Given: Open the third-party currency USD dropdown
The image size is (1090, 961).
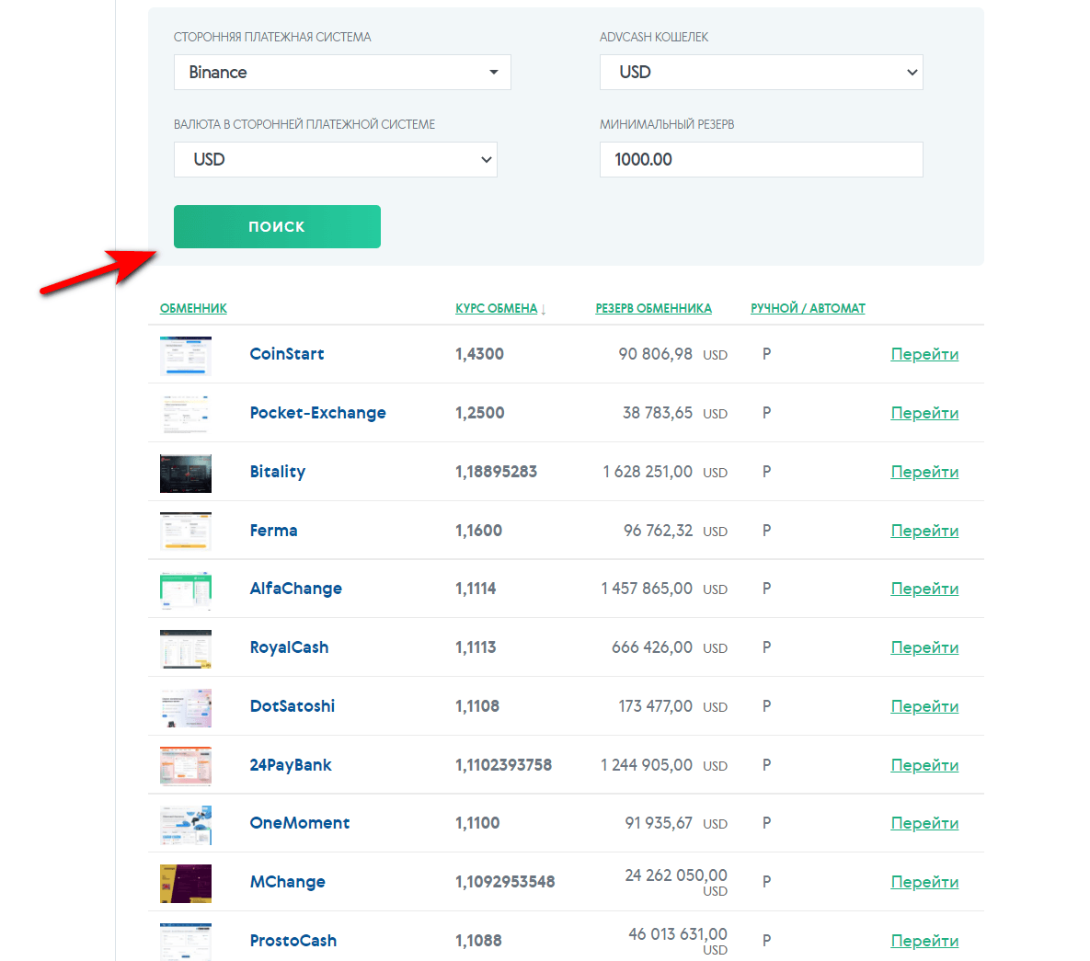Looking at the screenshot, I should click(335, 160).
